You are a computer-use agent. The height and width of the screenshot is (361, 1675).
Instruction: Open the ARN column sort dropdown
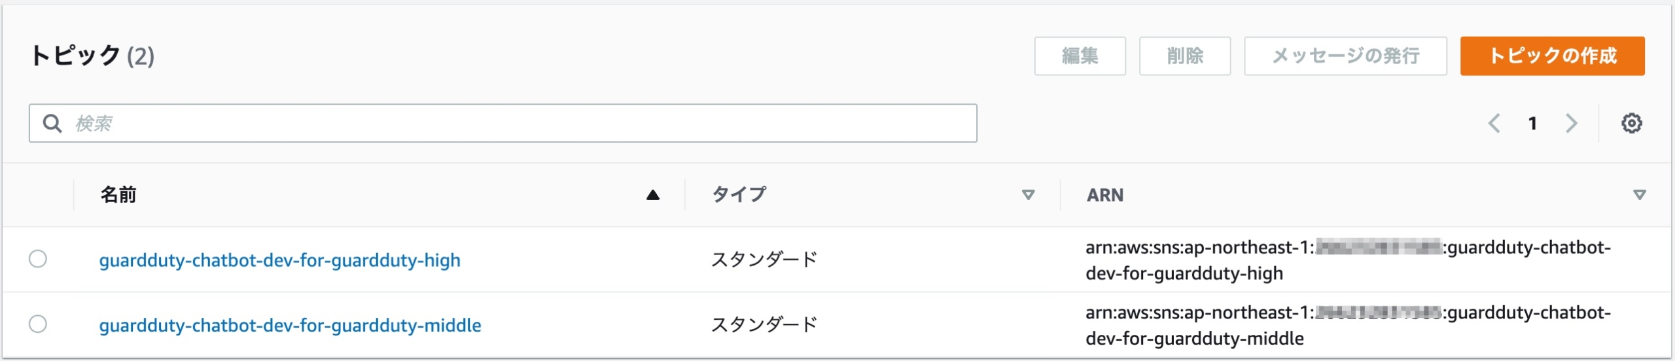(x=1639, y=195)
